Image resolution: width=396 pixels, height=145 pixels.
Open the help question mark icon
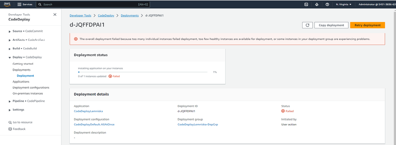[x=327, y=4]
